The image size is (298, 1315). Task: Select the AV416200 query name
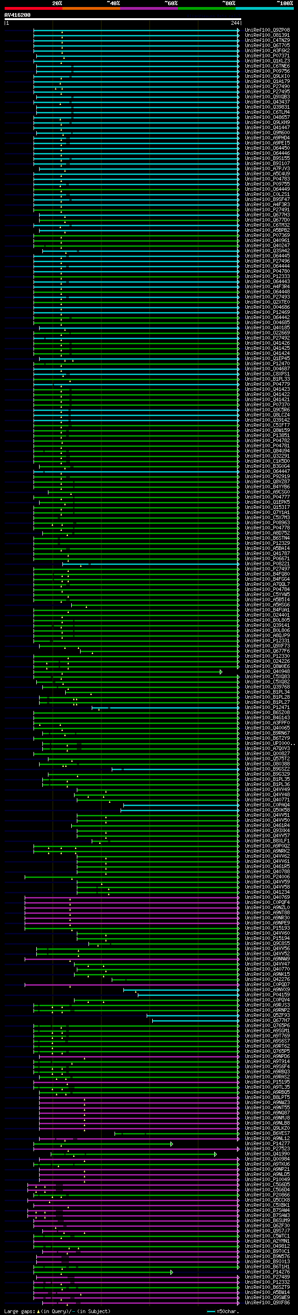(x=17, y=15)
